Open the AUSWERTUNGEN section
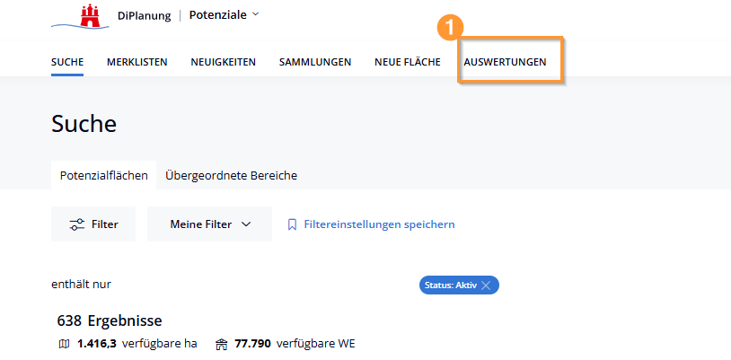The width and height of the screenshot is (731, 360). pyautogui.click(x=504, y=62)
